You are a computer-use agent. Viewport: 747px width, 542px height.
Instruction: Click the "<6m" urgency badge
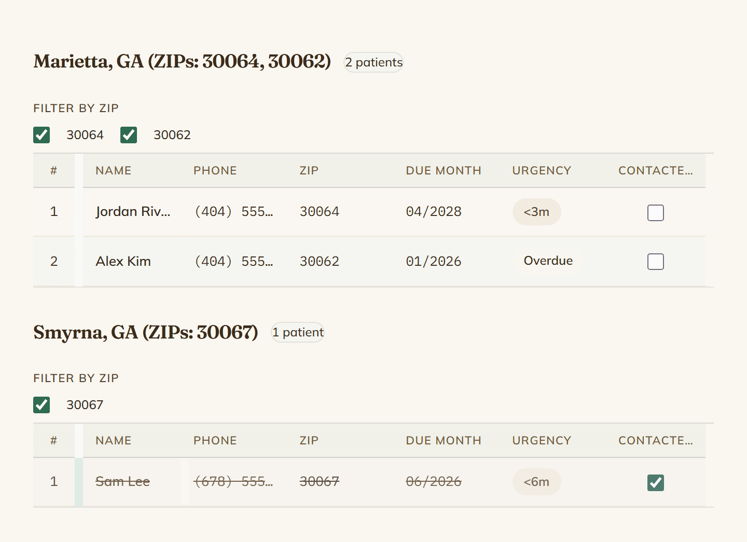(536, 482)
